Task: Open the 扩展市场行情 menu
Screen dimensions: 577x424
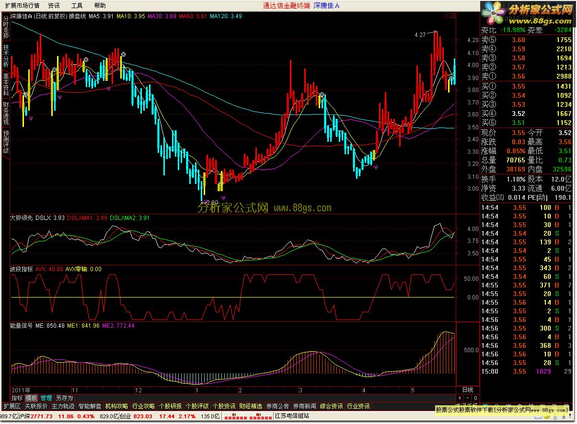Action: pyautogui.click(x=22, y=6)
